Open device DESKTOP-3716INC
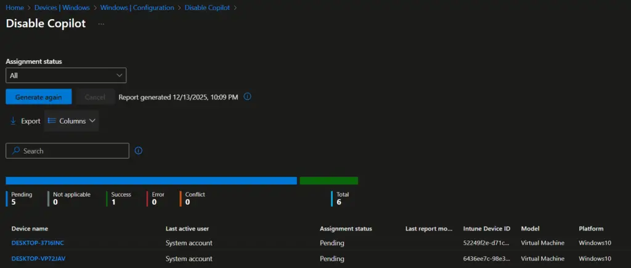Image resolution: width=631 pixels, height=268 pixels. click(x=38, y=243)
